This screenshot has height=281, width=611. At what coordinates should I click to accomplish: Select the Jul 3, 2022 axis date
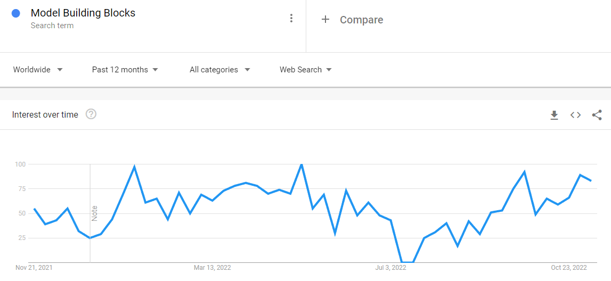tap(391, 268)
